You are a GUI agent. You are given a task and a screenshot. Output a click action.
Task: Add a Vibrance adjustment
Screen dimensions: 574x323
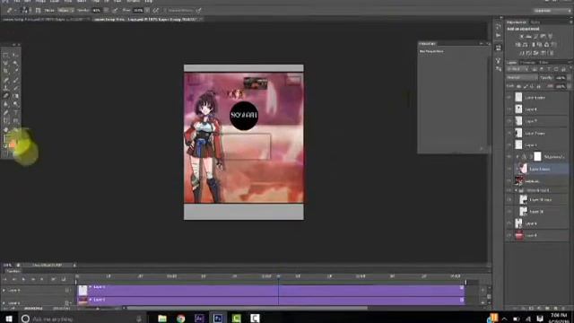click(x=550, y=37)
